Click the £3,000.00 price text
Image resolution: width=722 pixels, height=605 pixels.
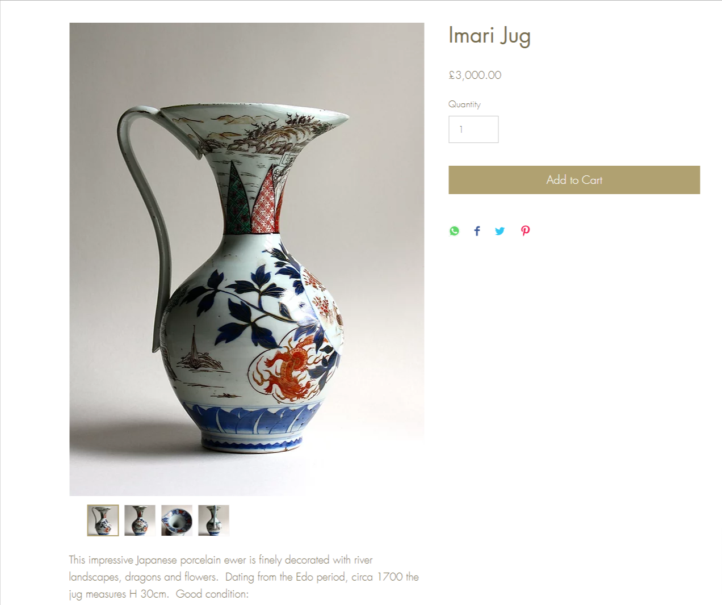(x=475, y=75)
